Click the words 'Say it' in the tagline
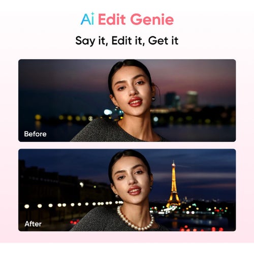This screenshot has height=254, width=254. 91,41
